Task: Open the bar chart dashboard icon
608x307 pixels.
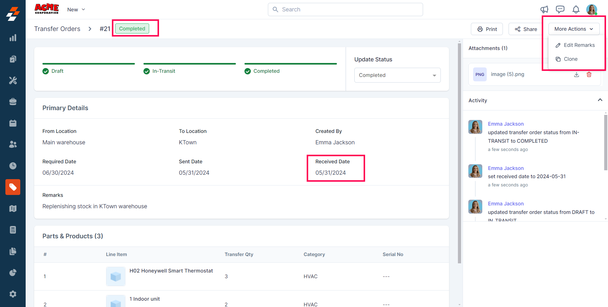Action: point(13,38)
